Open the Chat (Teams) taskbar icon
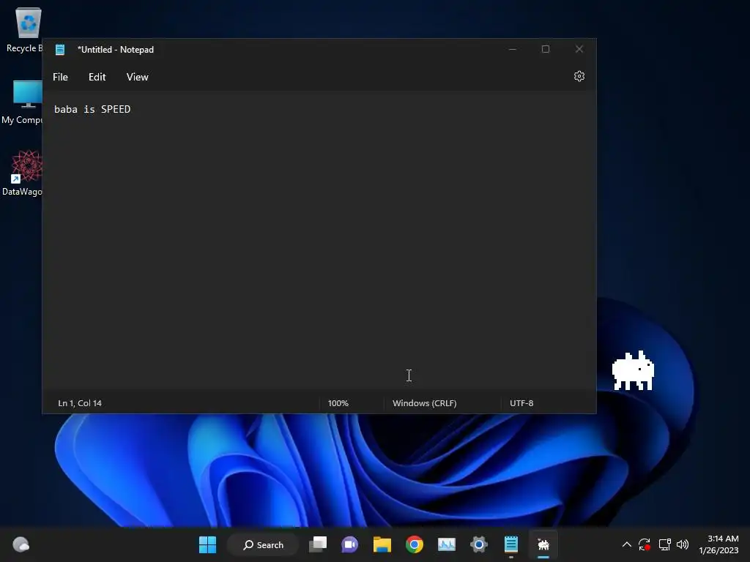Screen dimensions: 750x562 pos(349,544)
